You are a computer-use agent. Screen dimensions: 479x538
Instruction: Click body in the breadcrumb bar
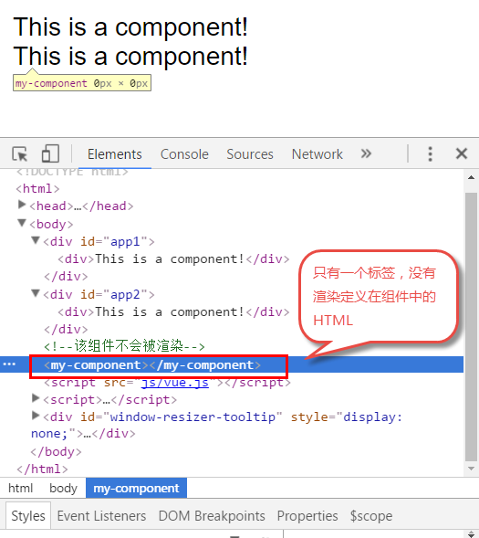click(63, 488)
